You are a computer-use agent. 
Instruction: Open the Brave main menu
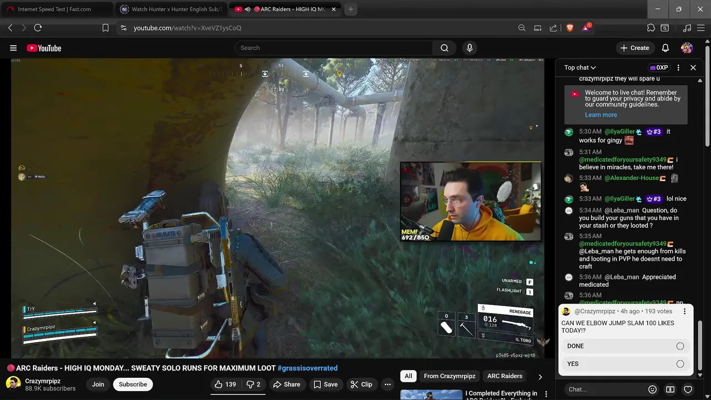pyautogui.click(x=700, y=28)
